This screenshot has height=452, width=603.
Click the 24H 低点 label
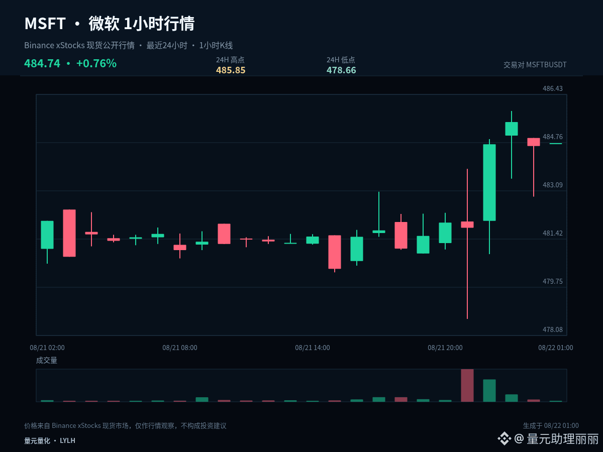click(x=341, y=60)
